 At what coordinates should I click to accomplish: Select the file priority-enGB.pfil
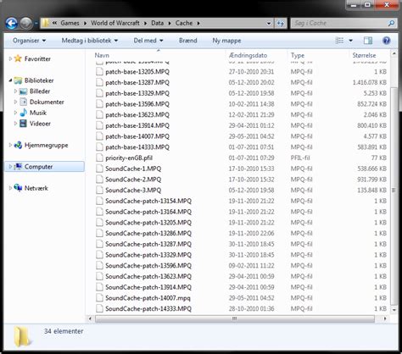point(129,158)
